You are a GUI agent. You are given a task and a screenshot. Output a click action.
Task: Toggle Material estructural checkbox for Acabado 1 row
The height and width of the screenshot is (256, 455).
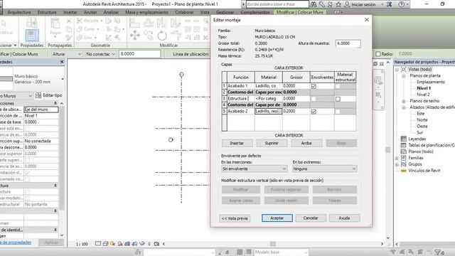[x=338, y=86]
